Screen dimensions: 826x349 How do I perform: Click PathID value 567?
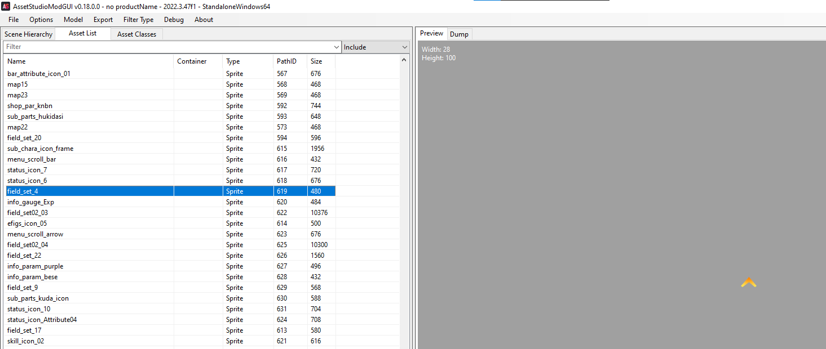(282, 74)
